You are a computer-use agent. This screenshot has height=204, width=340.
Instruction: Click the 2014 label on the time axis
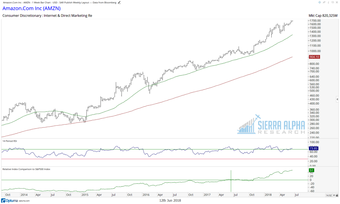24,195
